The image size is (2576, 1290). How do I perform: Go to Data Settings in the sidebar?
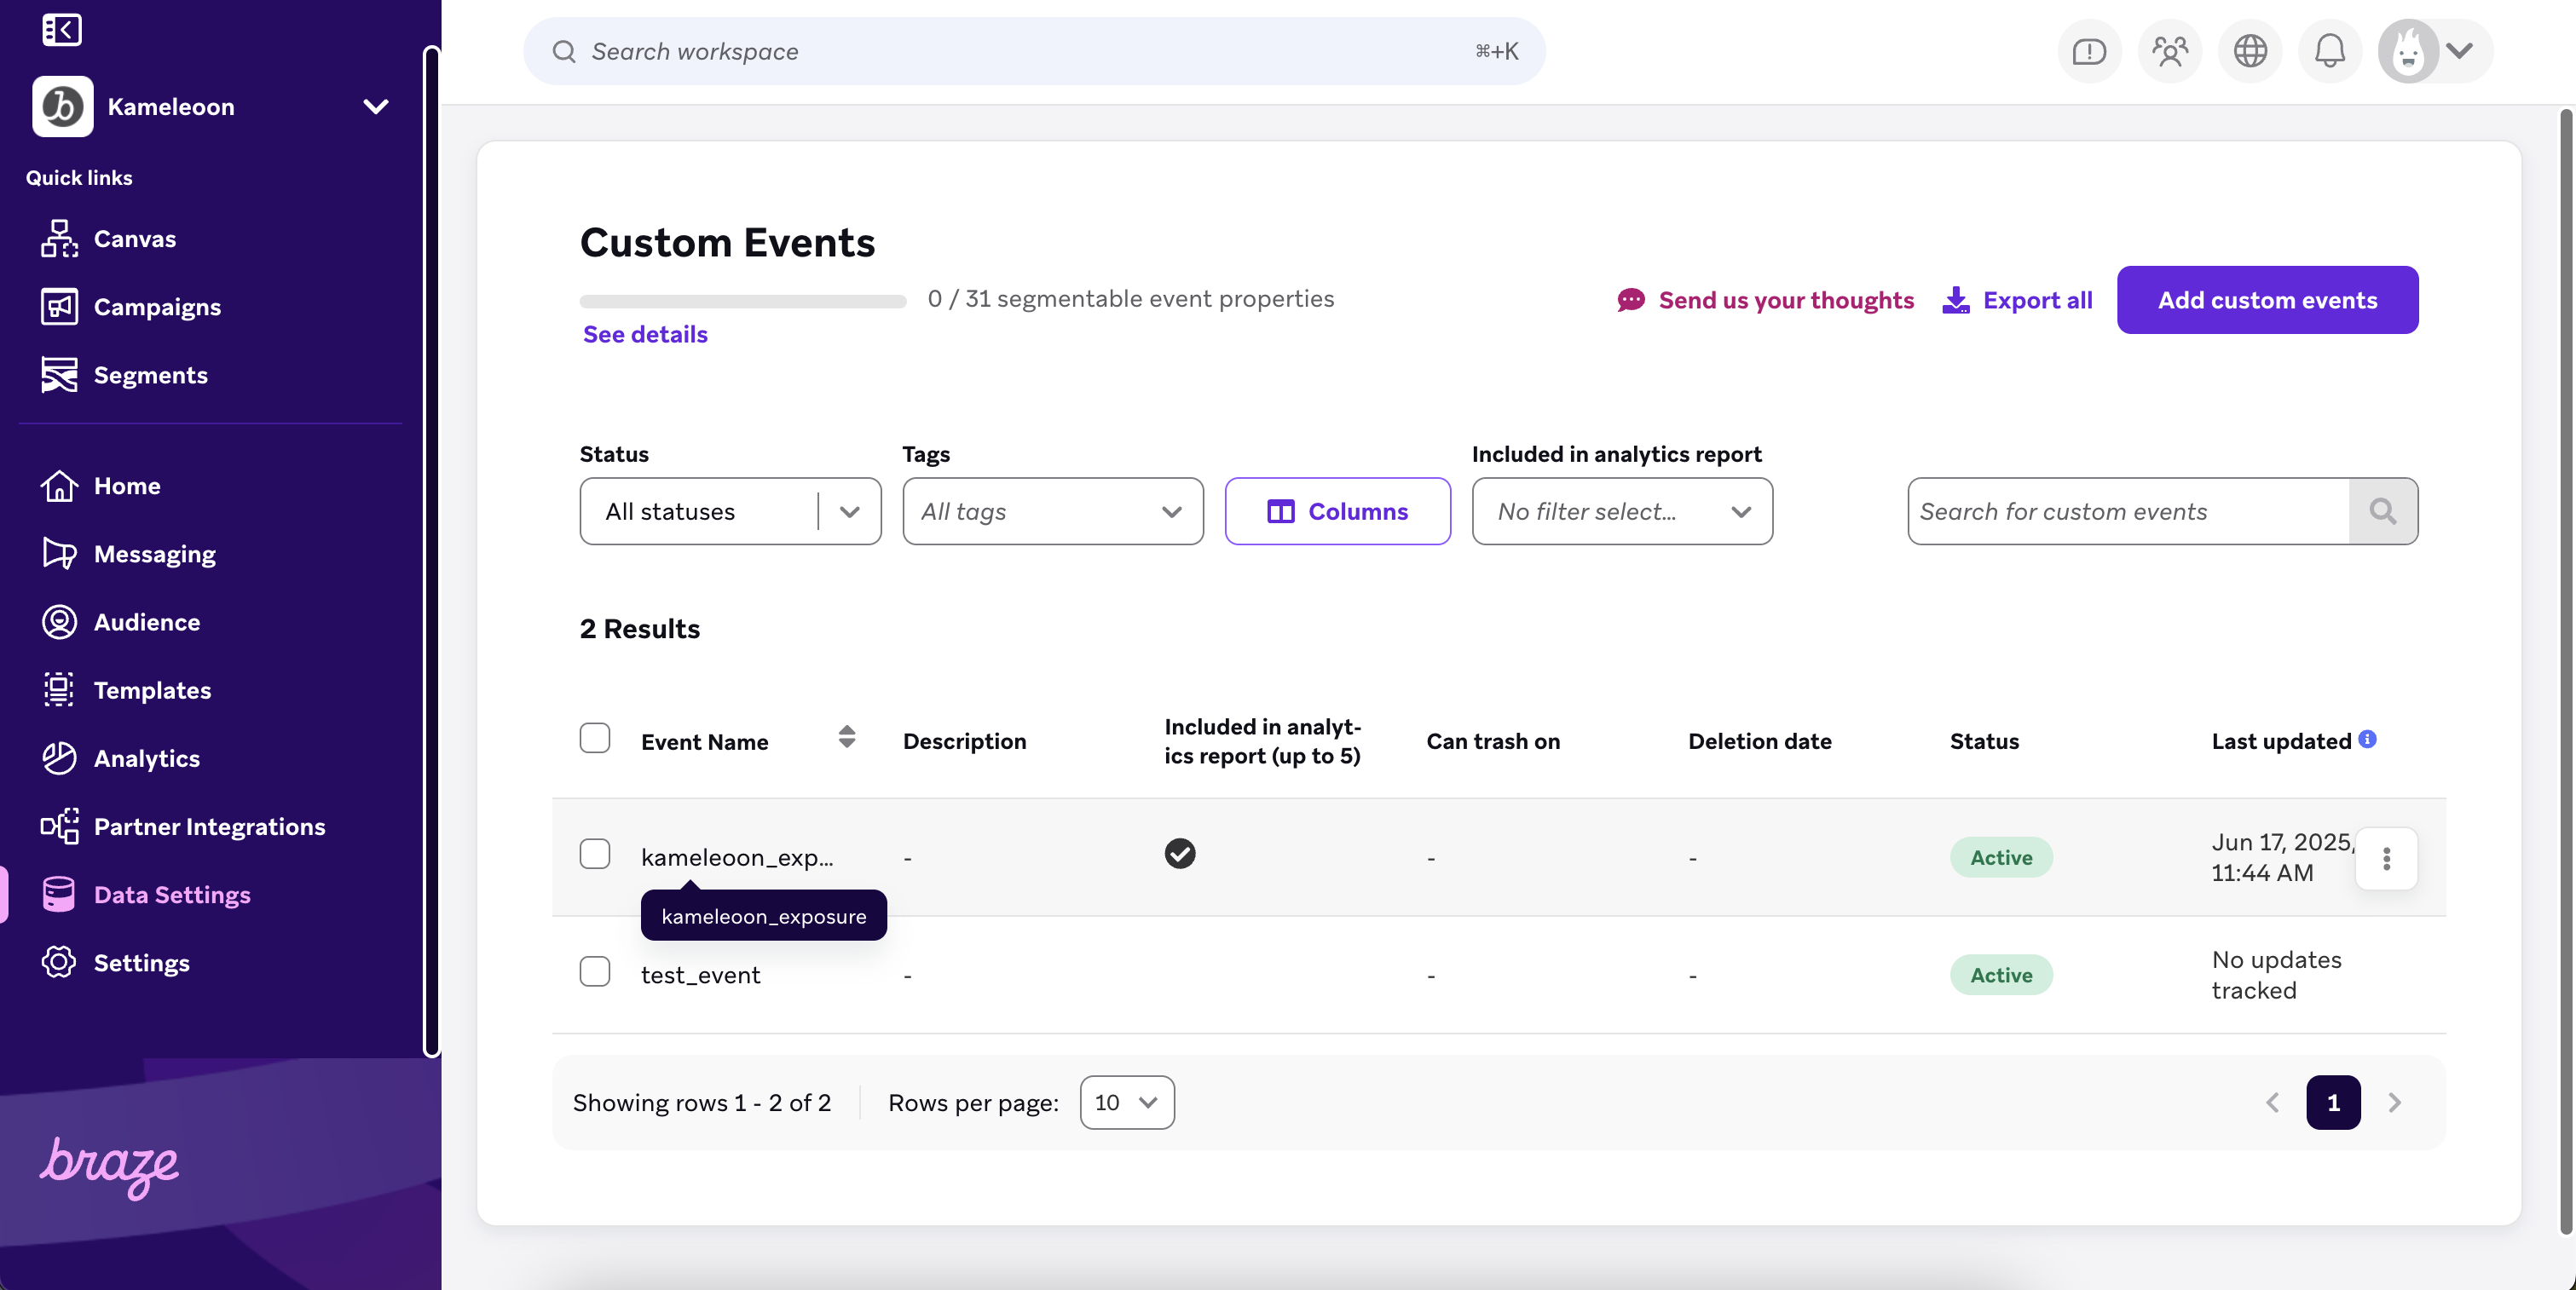[172, 895]
